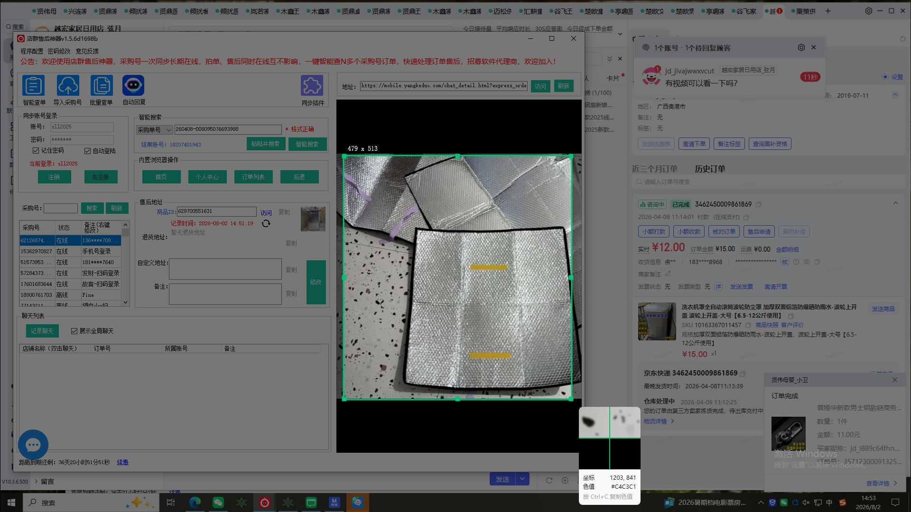The width and height of the screenshot is (911, 512).
Task: Copy order number 3462450009861869 via copy icon
Action: (x=759, y=204)
